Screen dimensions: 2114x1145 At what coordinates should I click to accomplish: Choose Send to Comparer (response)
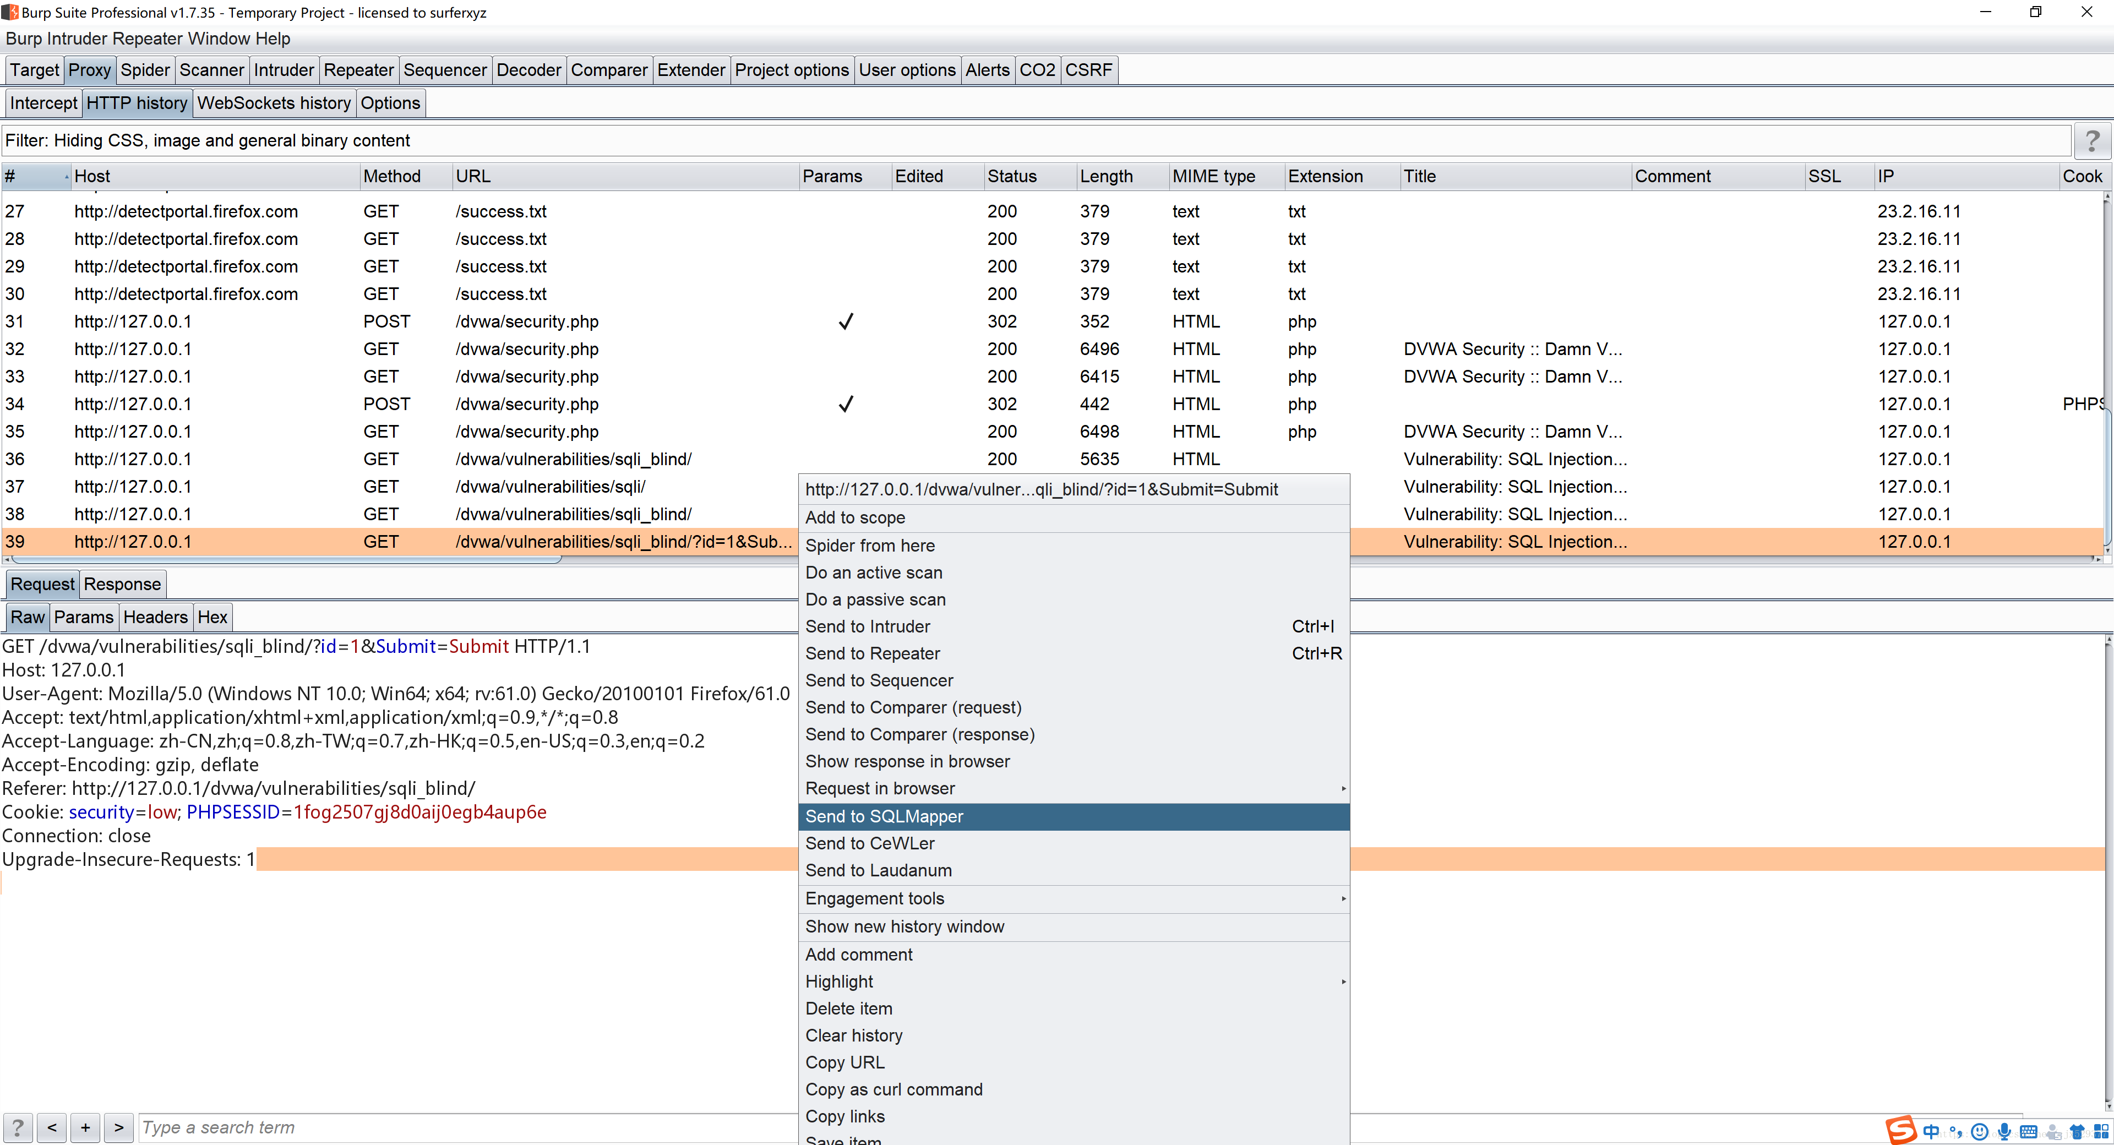pos(1074,734)
